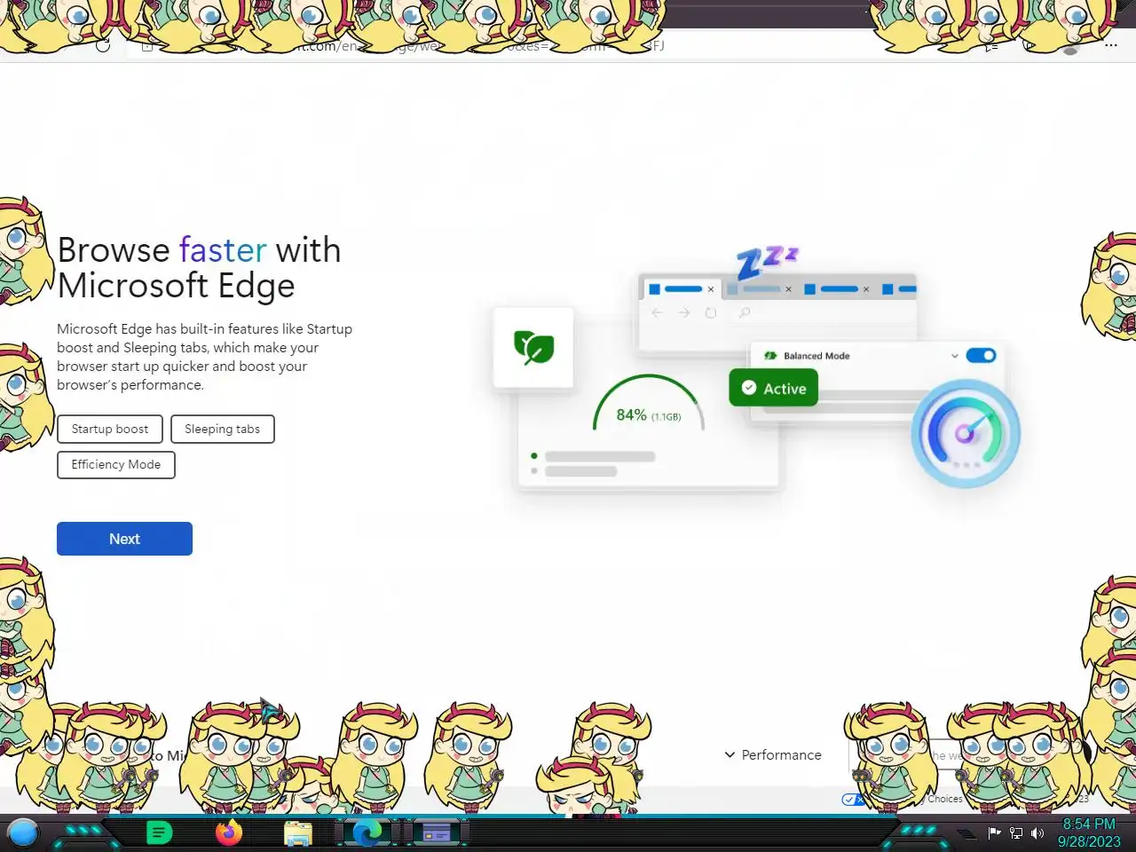Open the Edge three-dot menu
This screenshot has height=852, width=1136.
(1110, 45)
